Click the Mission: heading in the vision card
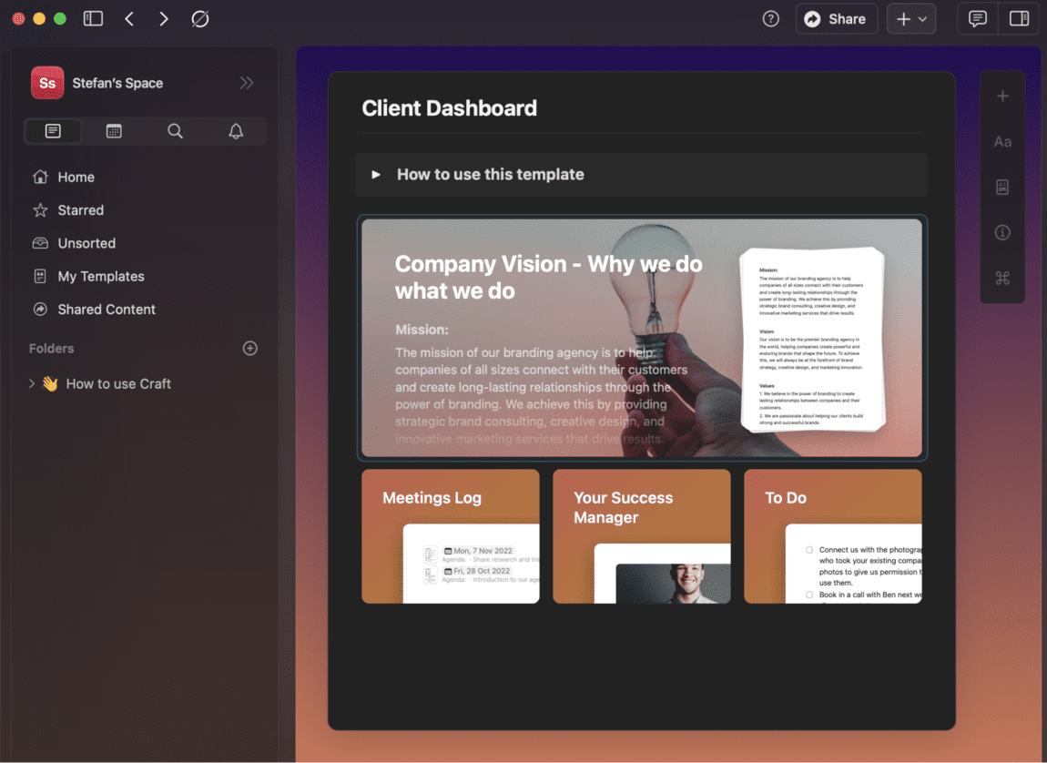This screenshot has height=763, width=1047. pyautogui.click(x=422, y=330)
